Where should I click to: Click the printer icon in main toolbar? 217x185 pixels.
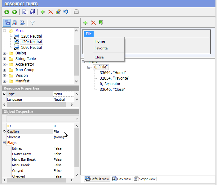click(76, 12)
